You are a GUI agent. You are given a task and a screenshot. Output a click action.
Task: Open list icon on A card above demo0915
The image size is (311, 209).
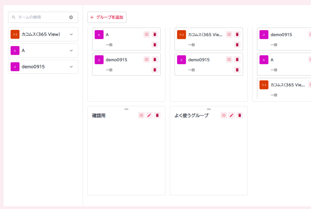tap(147, 34)
